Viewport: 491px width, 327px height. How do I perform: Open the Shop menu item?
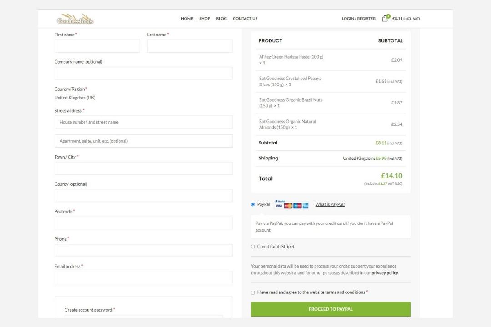click(205, 19)
